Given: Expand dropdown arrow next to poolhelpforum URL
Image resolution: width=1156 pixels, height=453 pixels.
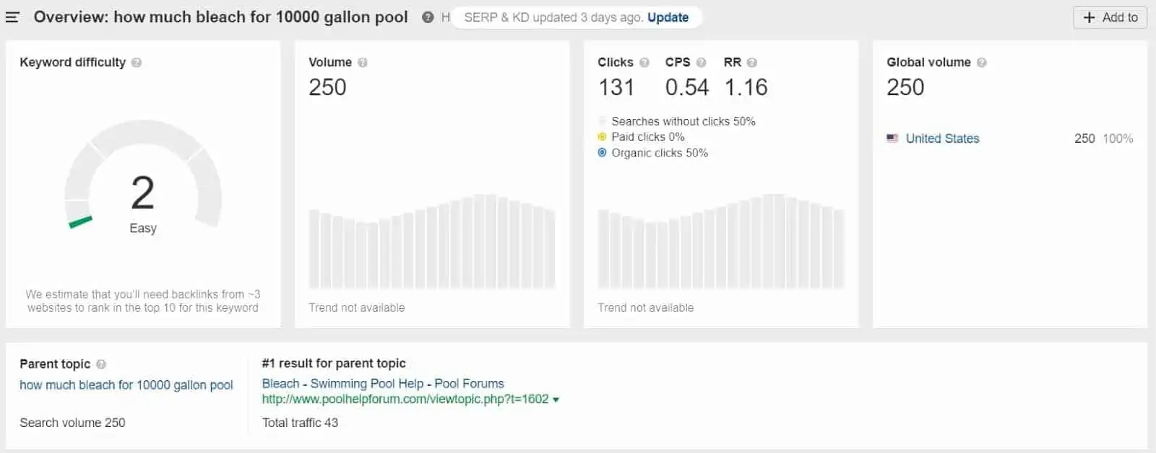Looking at the screenshot, I should coord(556,400).
